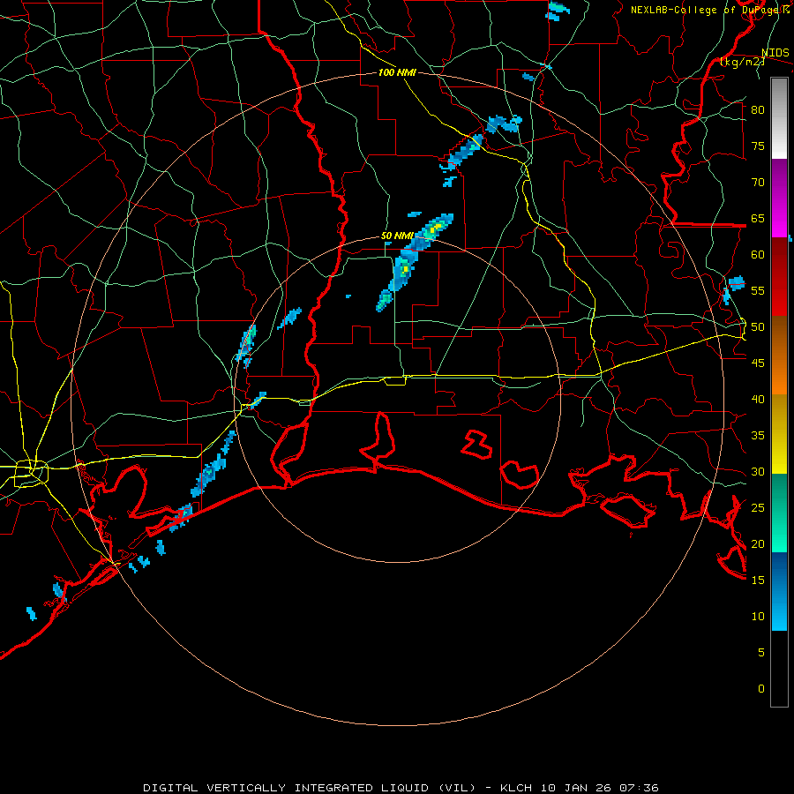Image resolution: width=794 pixels, height=794 pixels.
Task: Click the scale value 0
Action: (x=761, y=689)
